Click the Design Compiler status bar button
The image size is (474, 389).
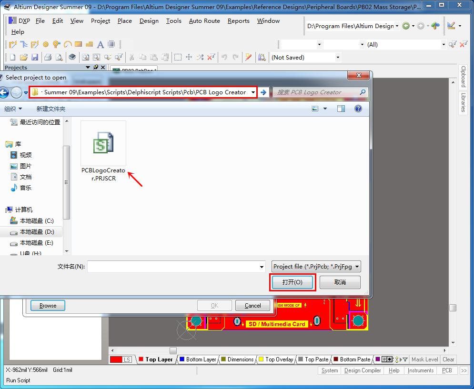pos(363,370)
